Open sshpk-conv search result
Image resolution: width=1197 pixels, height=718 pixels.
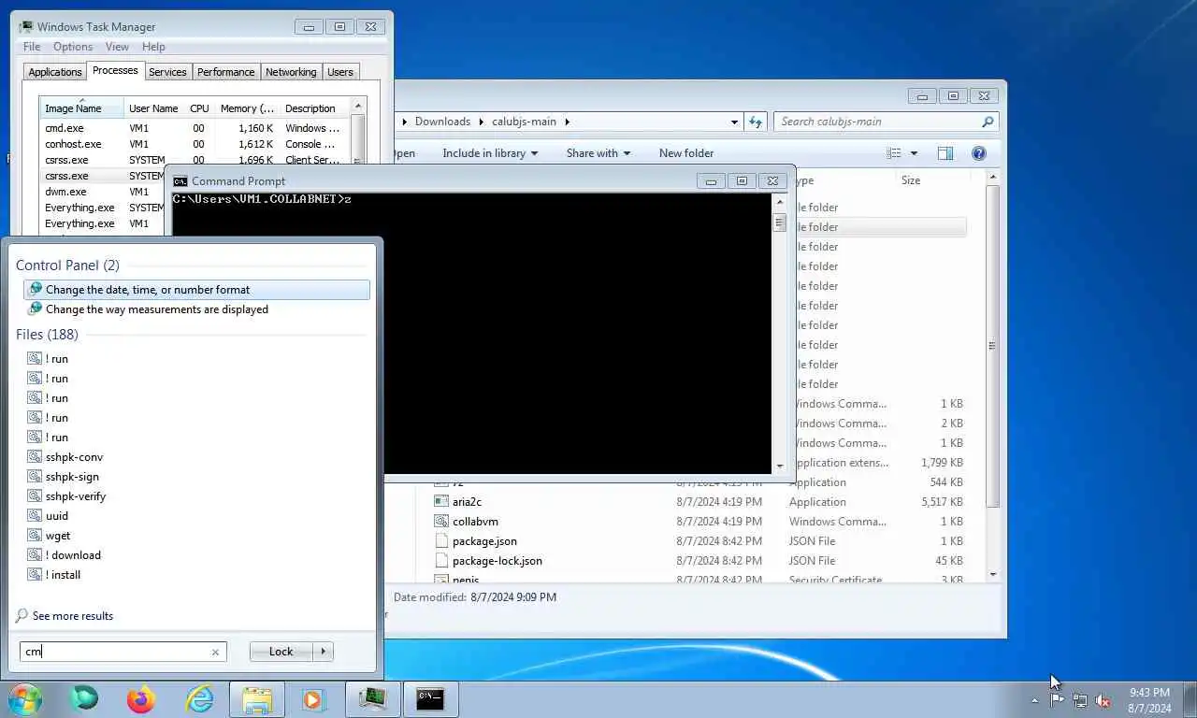(x=74, y=457)
